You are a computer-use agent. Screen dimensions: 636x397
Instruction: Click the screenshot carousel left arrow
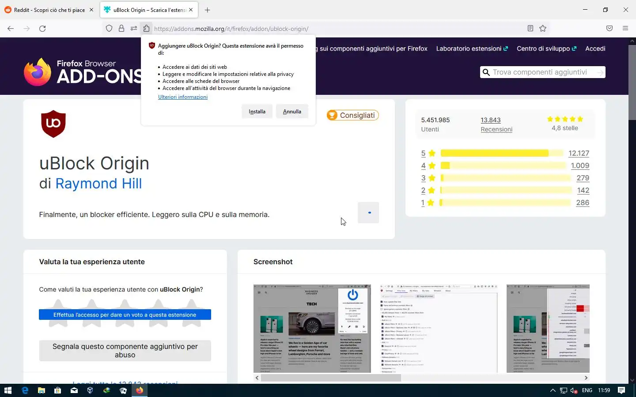pyautogui.click(x=257, y=378)
